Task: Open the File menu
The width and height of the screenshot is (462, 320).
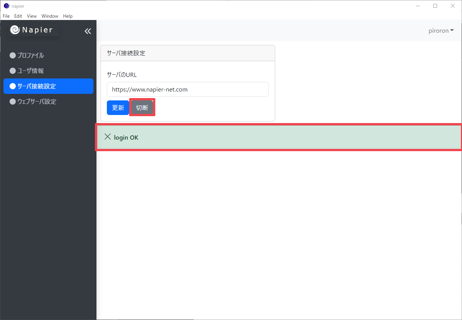Action: 6,16
